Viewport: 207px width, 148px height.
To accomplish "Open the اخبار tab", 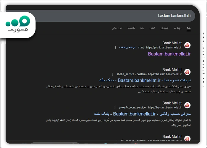I will click(152, 28).
